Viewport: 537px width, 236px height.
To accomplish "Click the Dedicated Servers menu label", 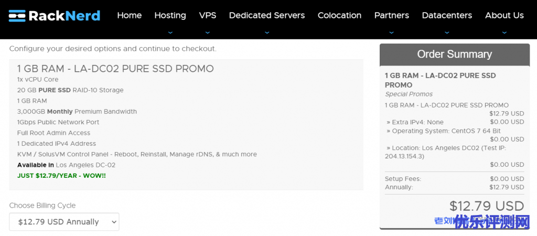I will click(267, 15).
